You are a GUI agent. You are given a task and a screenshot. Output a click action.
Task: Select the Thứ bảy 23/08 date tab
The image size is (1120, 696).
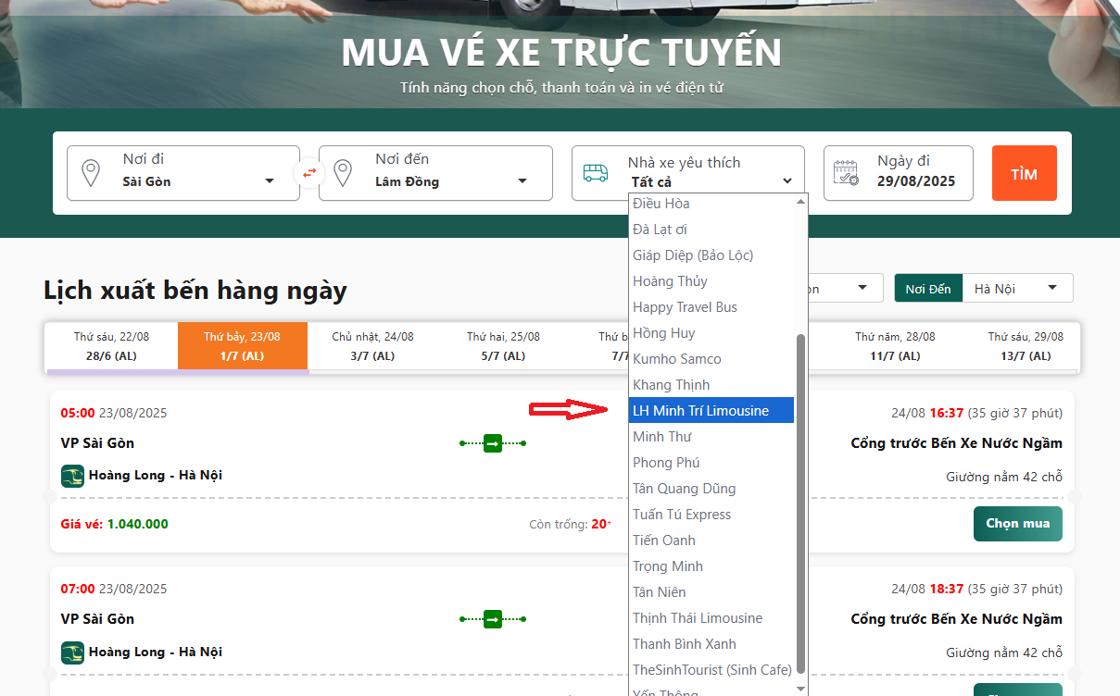[x=243, y=346]
